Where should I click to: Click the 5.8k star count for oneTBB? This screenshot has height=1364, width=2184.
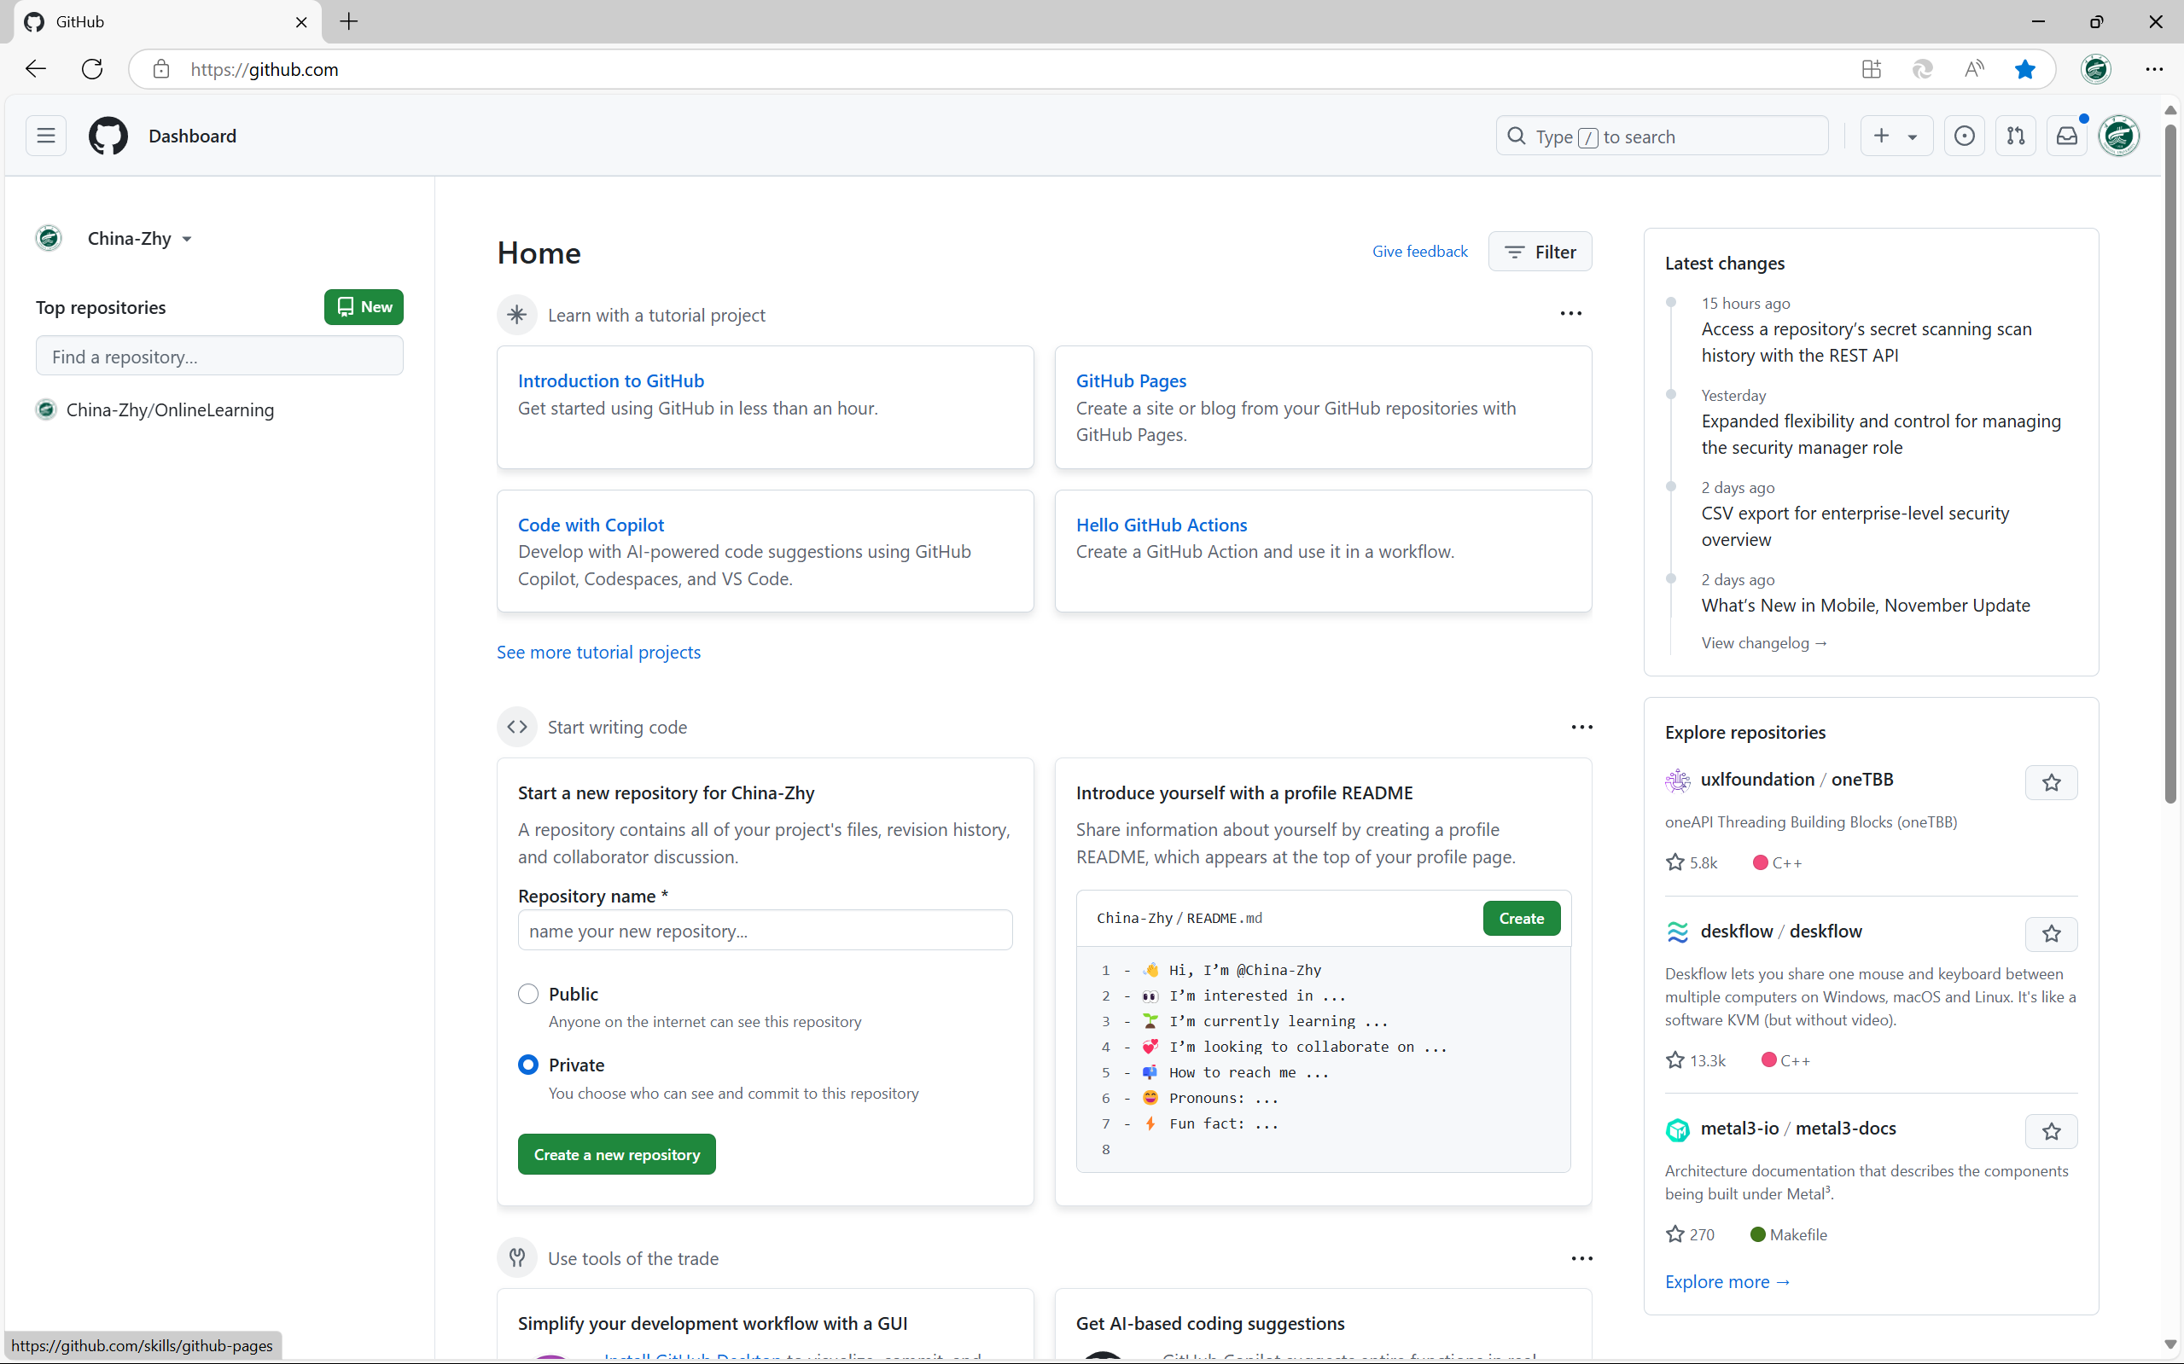point(1692,863)
